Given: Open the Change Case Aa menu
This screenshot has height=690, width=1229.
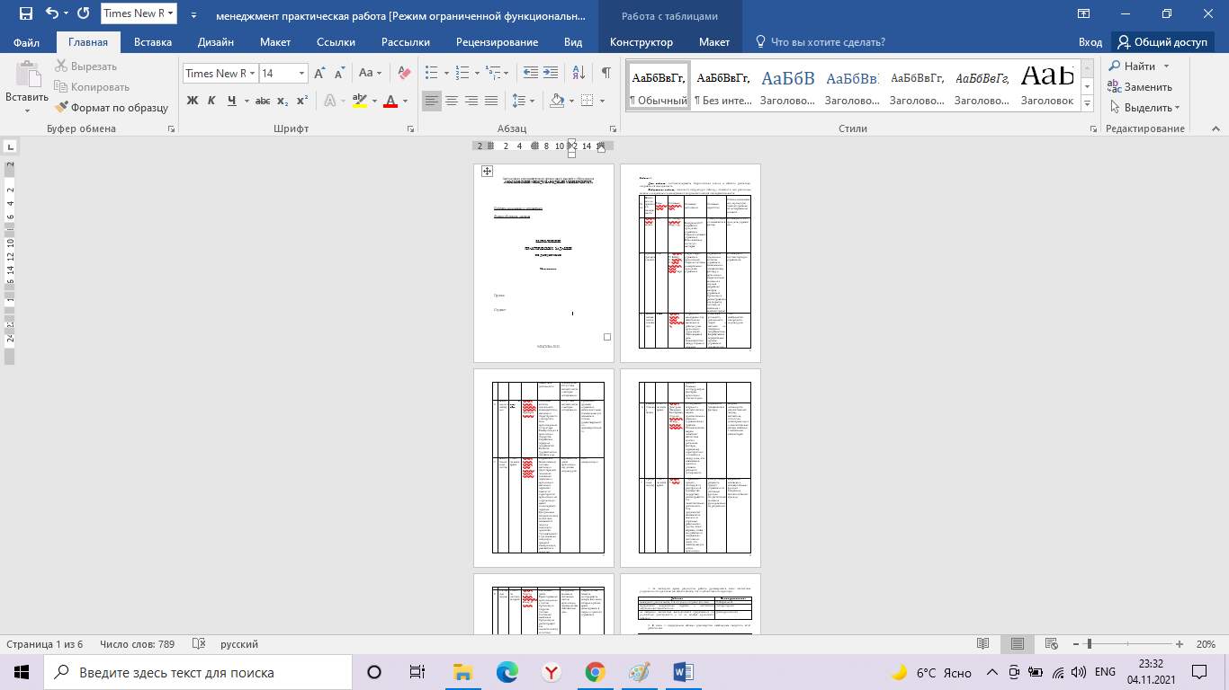Looking at the screenshot, I should click(x=370, y=74).
